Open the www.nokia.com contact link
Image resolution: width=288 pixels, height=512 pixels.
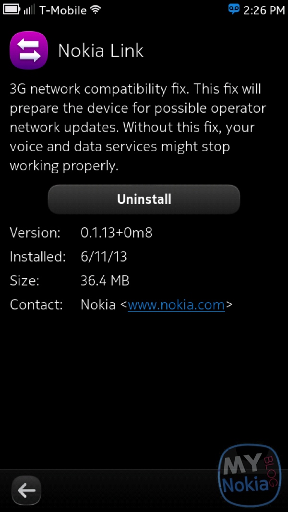[x=176, y=305]
